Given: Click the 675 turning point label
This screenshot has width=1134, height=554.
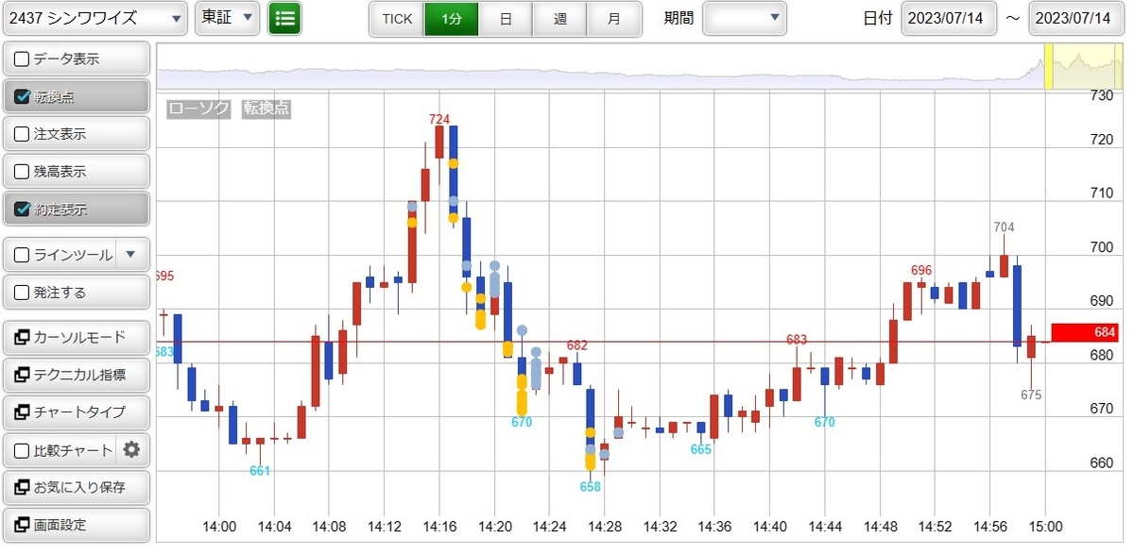Looking at the screenshot, I should pos(1031,395).
